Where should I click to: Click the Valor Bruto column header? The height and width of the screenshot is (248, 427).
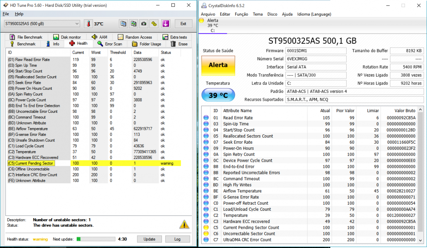tap(400, 111)
